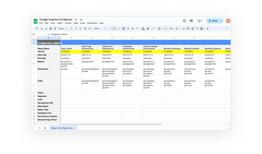The image size is (262, 154).
Task: Insert a chart
Action: (x=193, y=29)
